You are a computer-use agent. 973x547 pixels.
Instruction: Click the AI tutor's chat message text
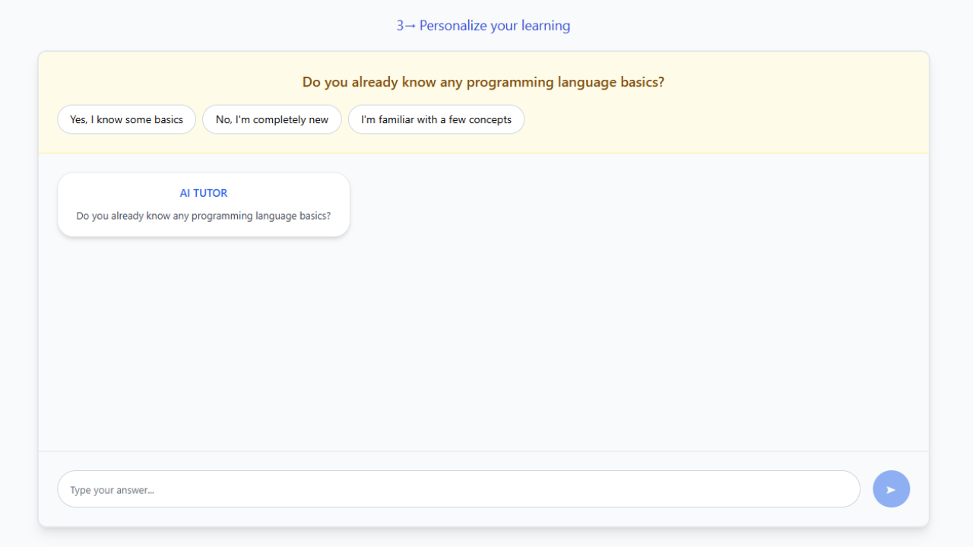click(x=203, y=216)
